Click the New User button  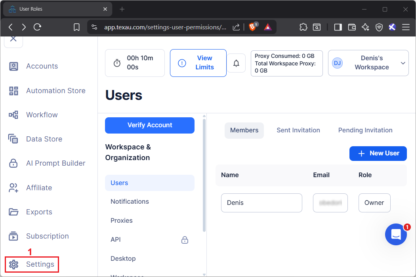coord(378,153)
